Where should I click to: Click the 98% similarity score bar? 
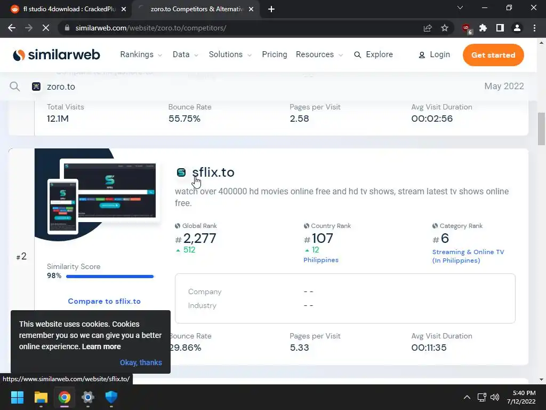coord(110,277)
